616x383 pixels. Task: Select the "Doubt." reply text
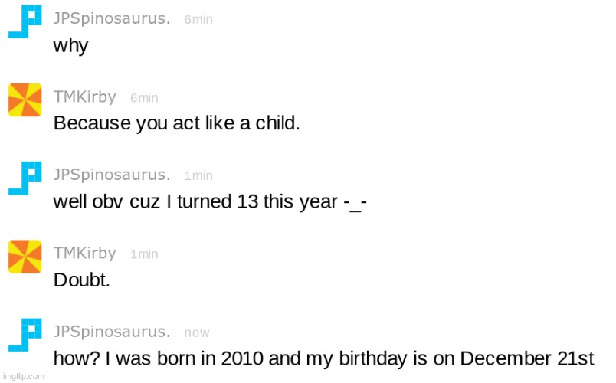click(x=81, y=280)
